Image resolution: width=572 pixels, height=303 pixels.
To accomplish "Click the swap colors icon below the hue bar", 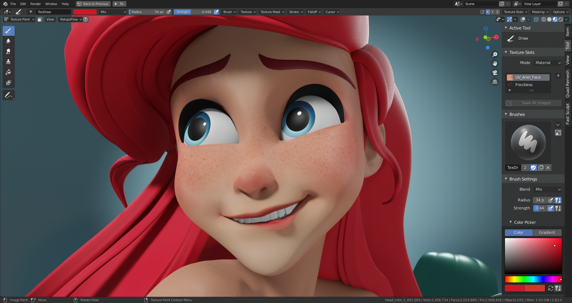I will [551, 288].
